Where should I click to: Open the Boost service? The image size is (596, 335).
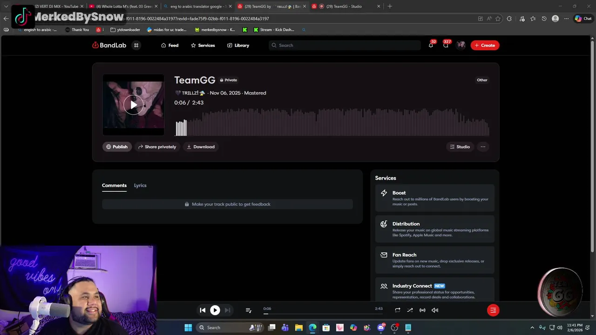pyautogui.click(x=435, y=198)
